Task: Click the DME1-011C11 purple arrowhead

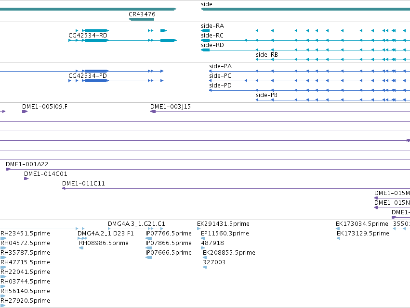Action: 64,188
